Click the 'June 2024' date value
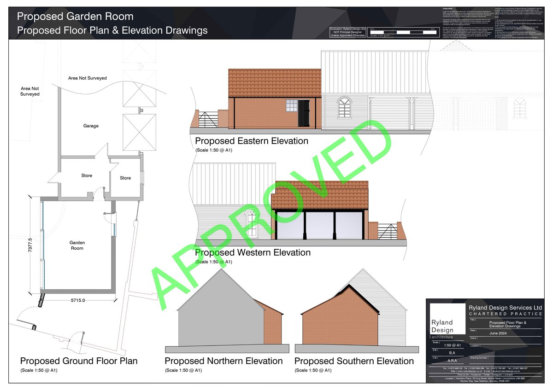This screenshot has height=390, width=553. (x=498, y=333)
